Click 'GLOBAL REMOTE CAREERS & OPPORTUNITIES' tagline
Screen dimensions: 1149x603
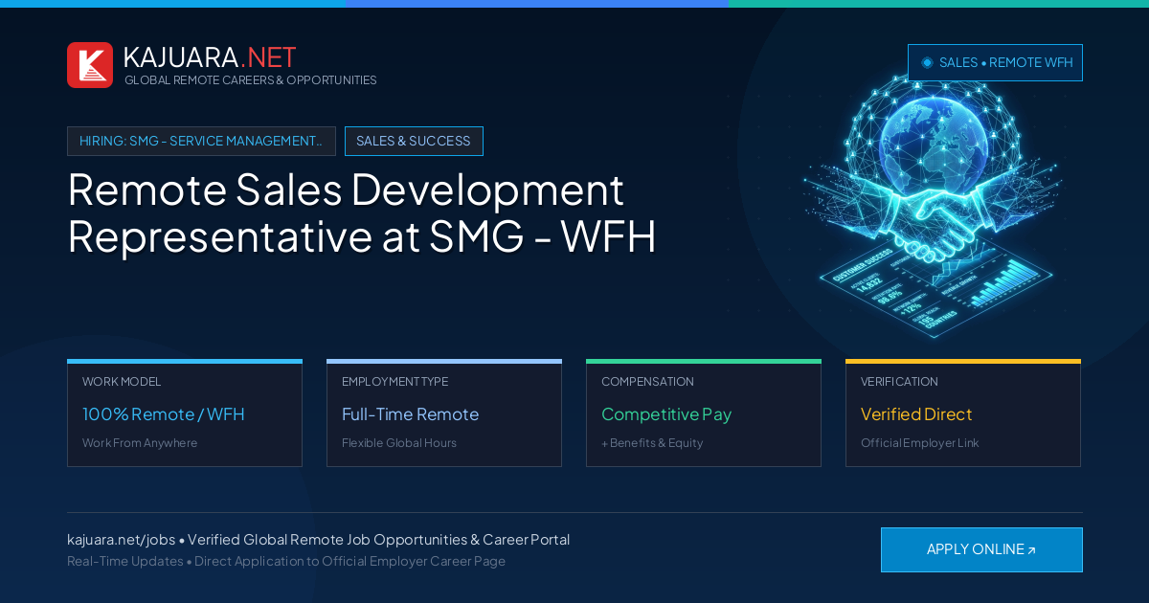(251, 80)
